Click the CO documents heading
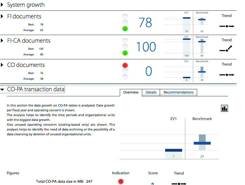Viewport: 245px width, 185px height. [26, 65]
